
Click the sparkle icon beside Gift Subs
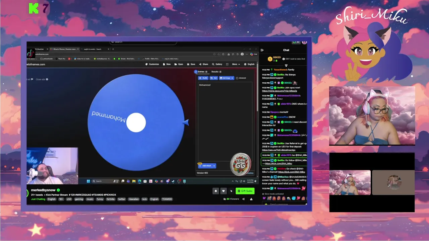(231, 191)
